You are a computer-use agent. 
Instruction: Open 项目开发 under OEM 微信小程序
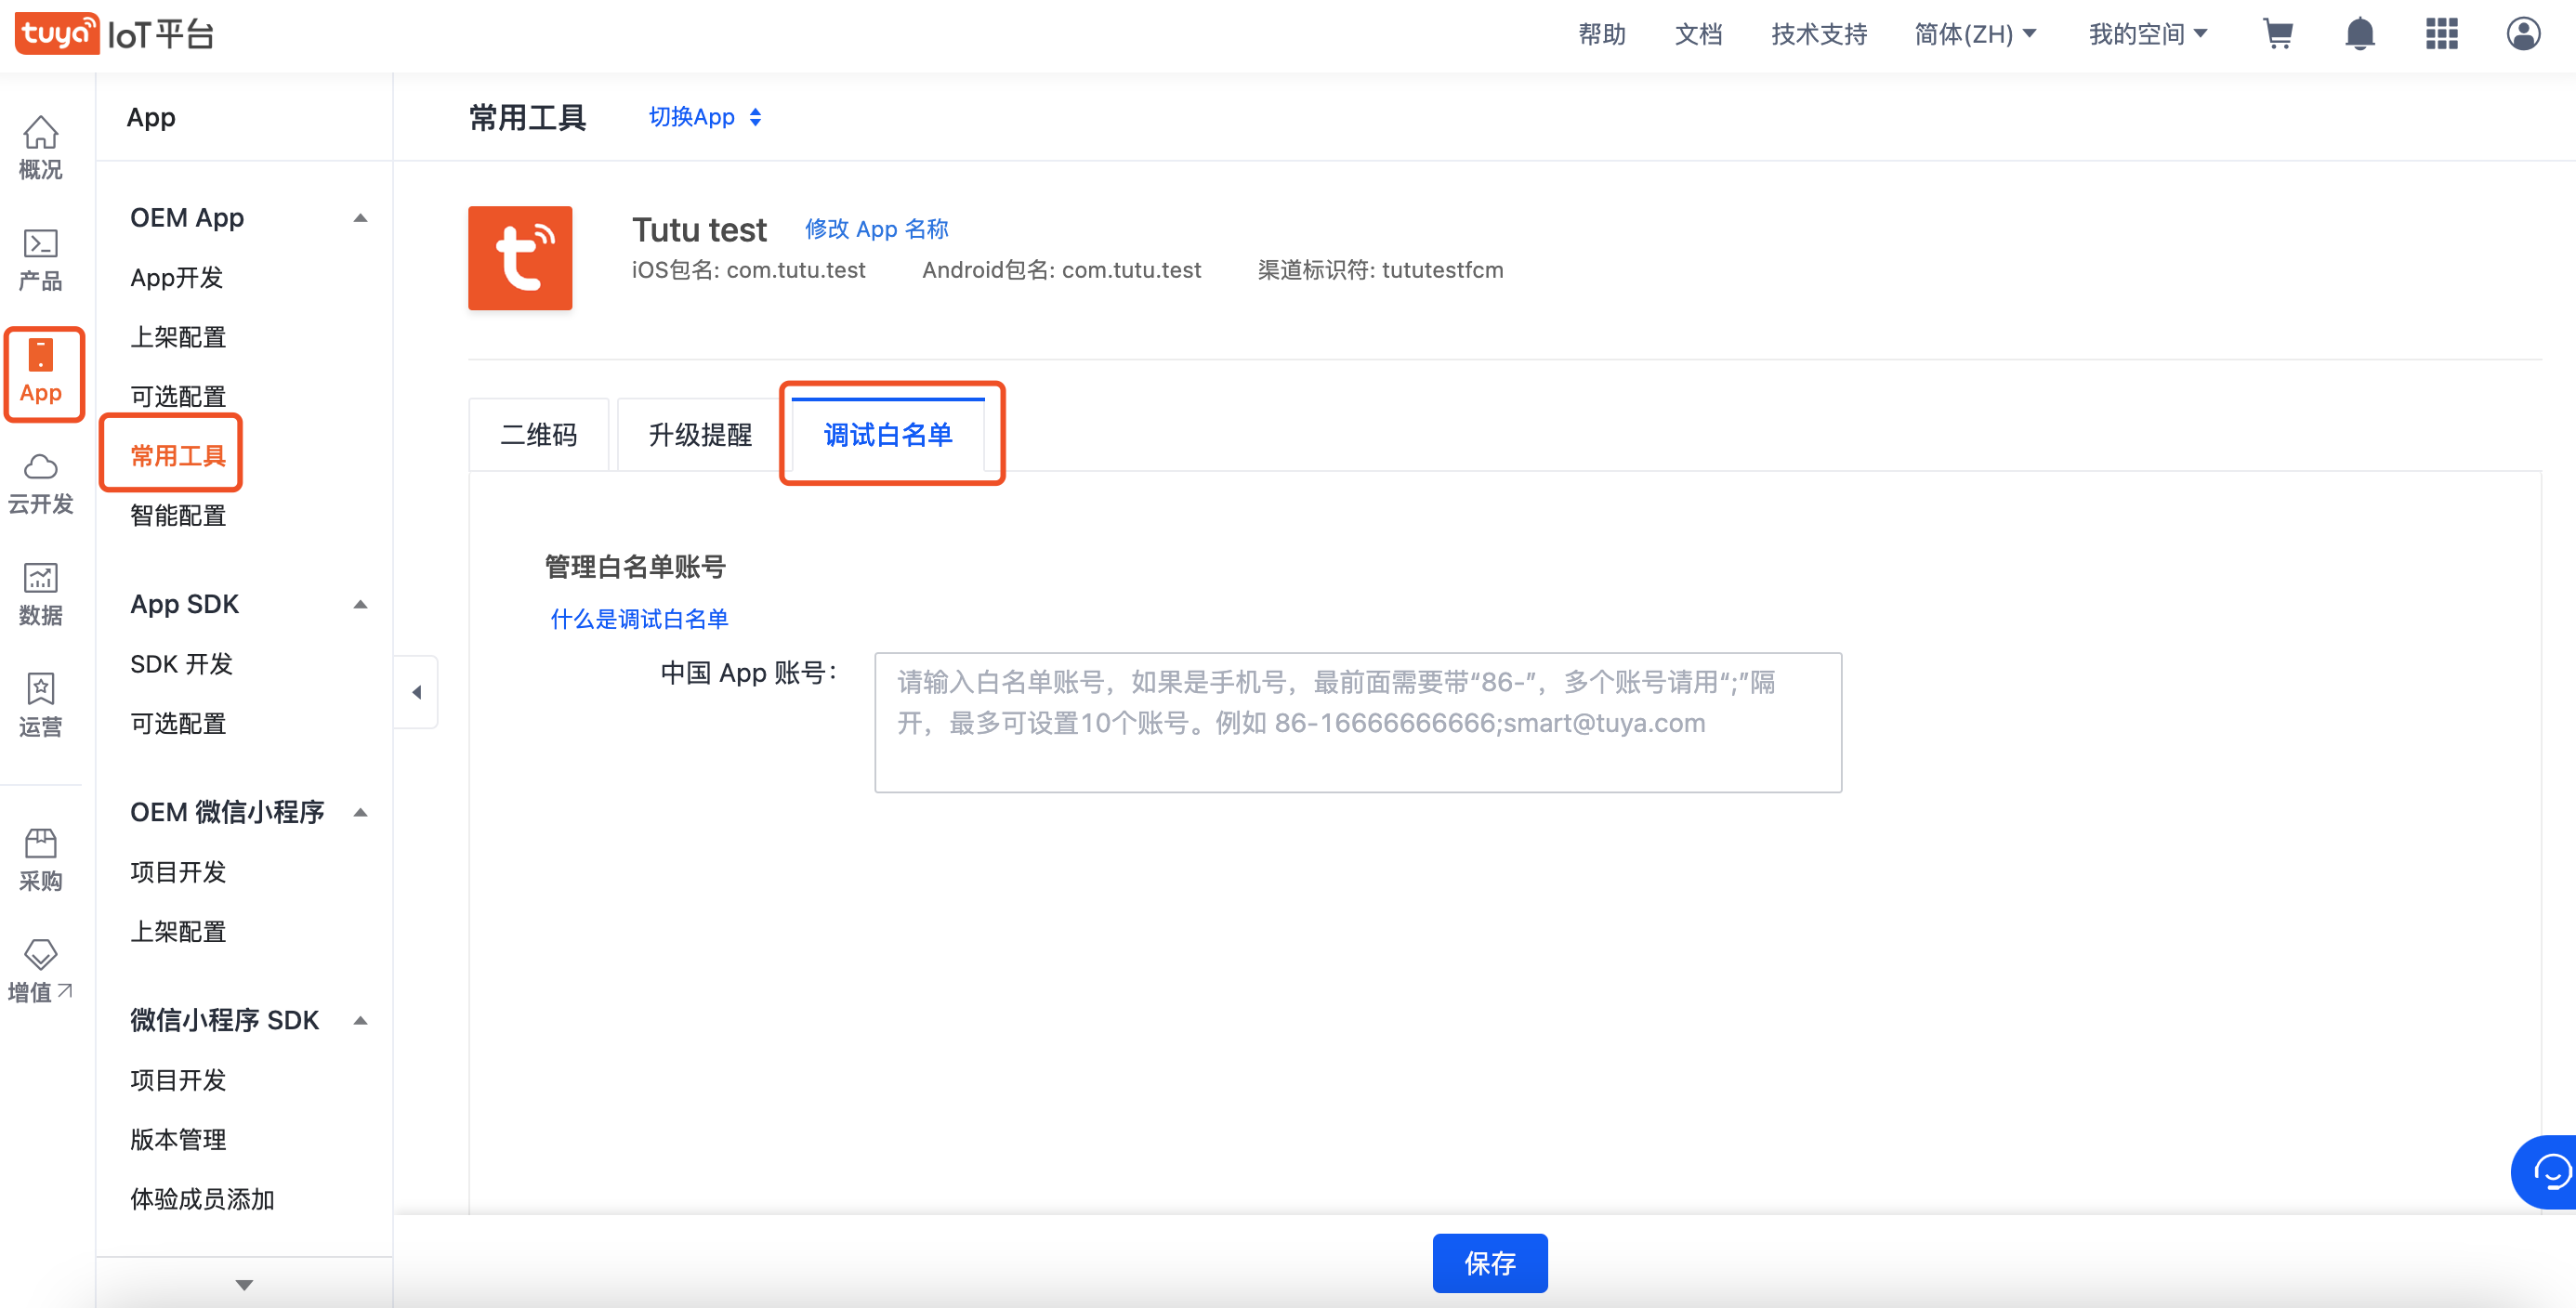pos(178,872)
